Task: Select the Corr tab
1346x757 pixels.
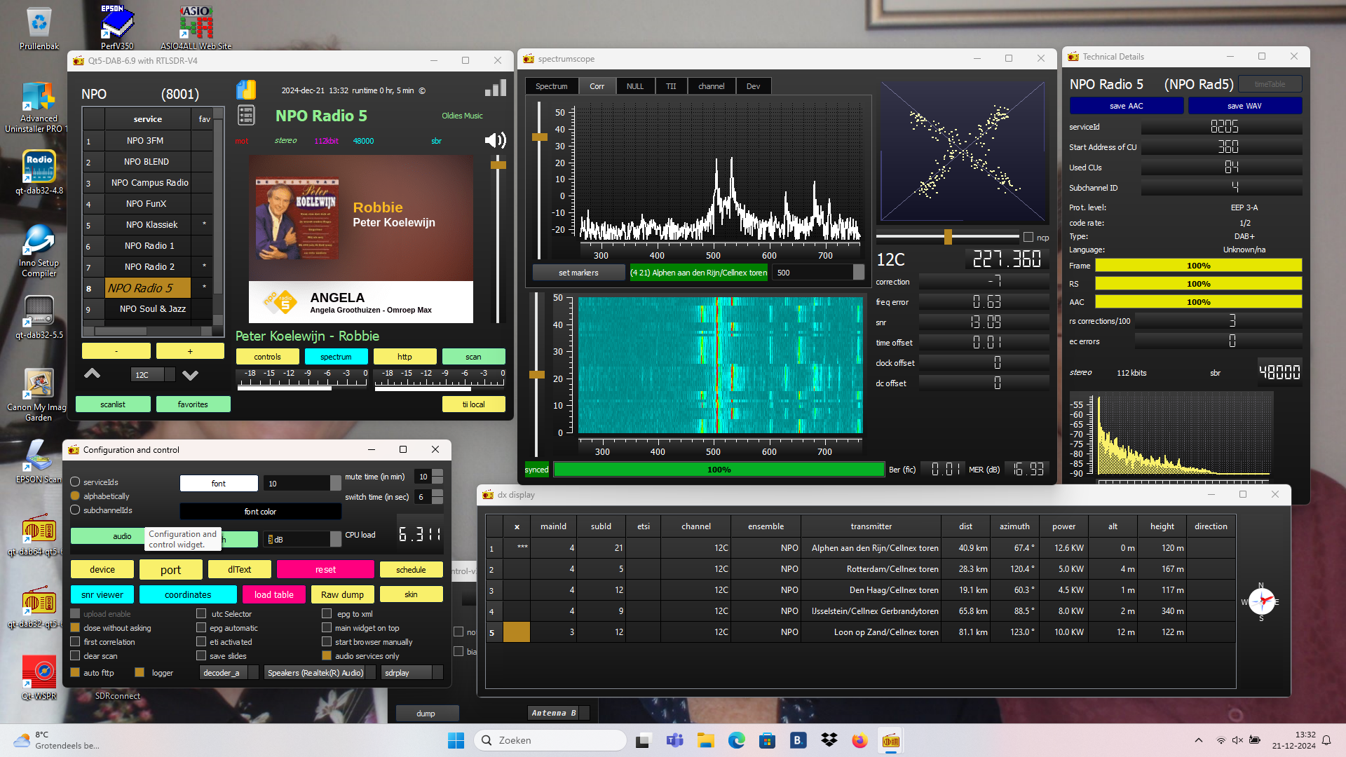Action: click(x=597, y=86)
